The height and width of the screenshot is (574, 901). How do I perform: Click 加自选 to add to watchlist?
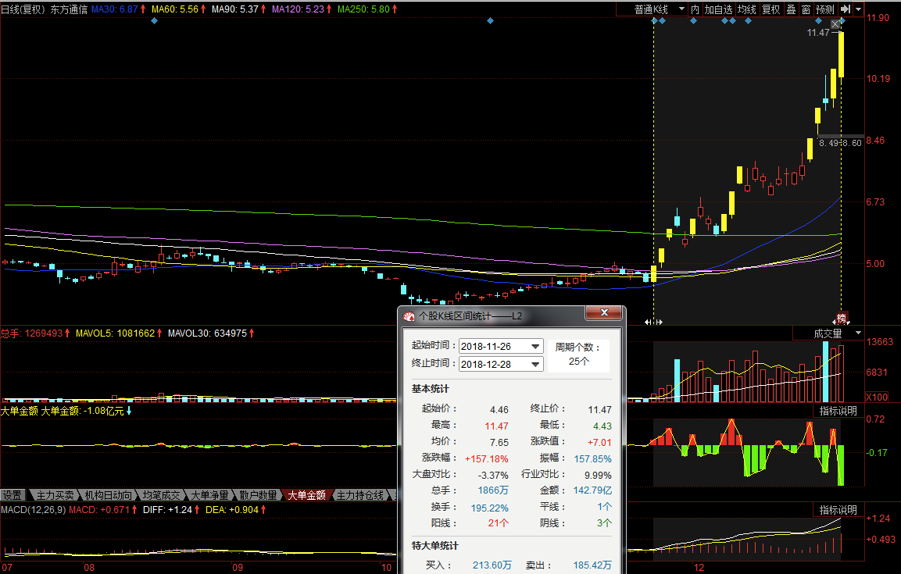pyautogui.click(x=718, y=9)
